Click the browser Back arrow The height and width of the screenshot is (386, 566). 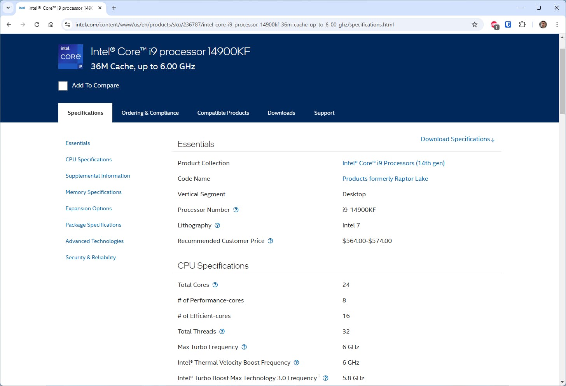(9, 24)
